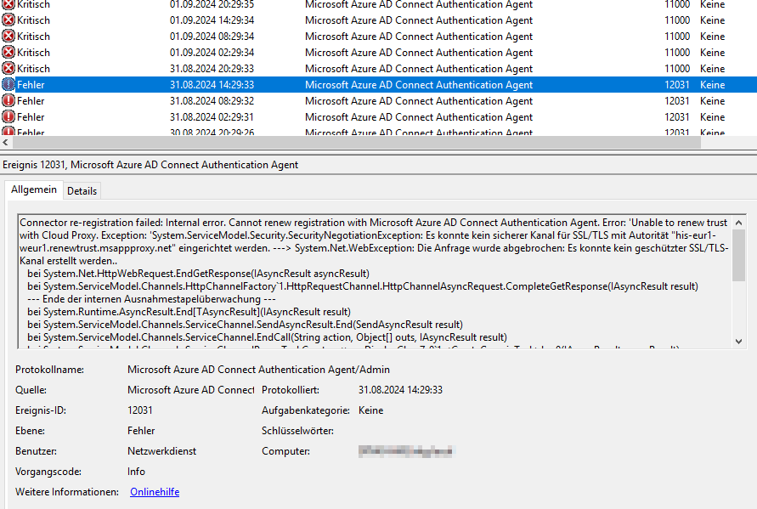Click the error icon of the selected 31.08.2024 14:29:33 event
Screen dimensions: 757x509
point(8,84)
